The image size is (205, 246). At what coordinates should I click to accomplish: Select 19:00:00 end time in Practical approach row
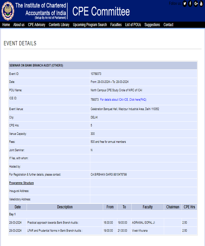point(122,223)
